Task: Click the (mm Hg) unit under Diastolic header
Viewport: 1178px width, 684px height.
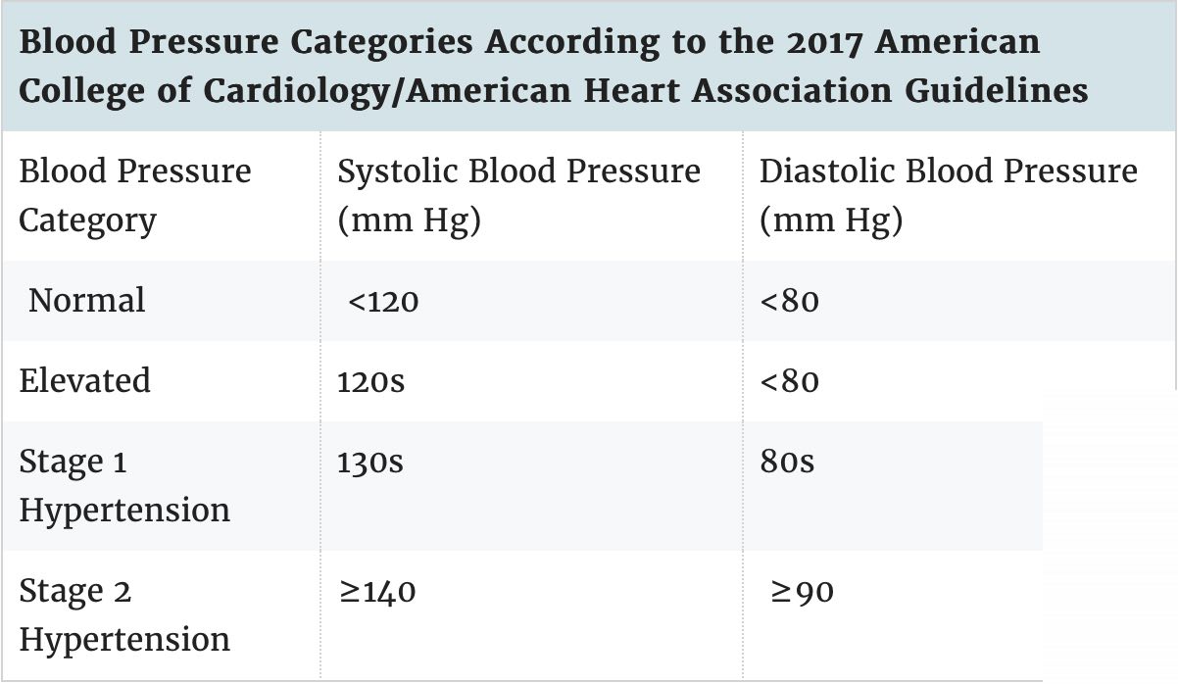Action: coord(831,220)
